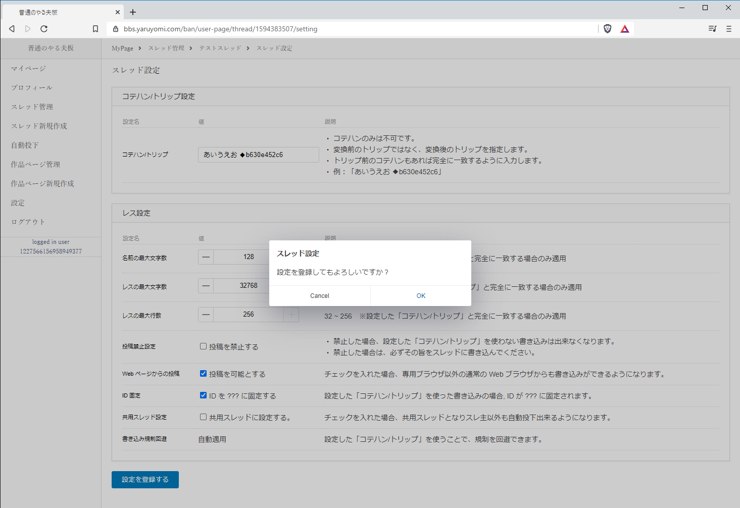740x508 pixels.
Task: Decrease レスの最大文字数 with the minus stepper
Action: point(206,285)
